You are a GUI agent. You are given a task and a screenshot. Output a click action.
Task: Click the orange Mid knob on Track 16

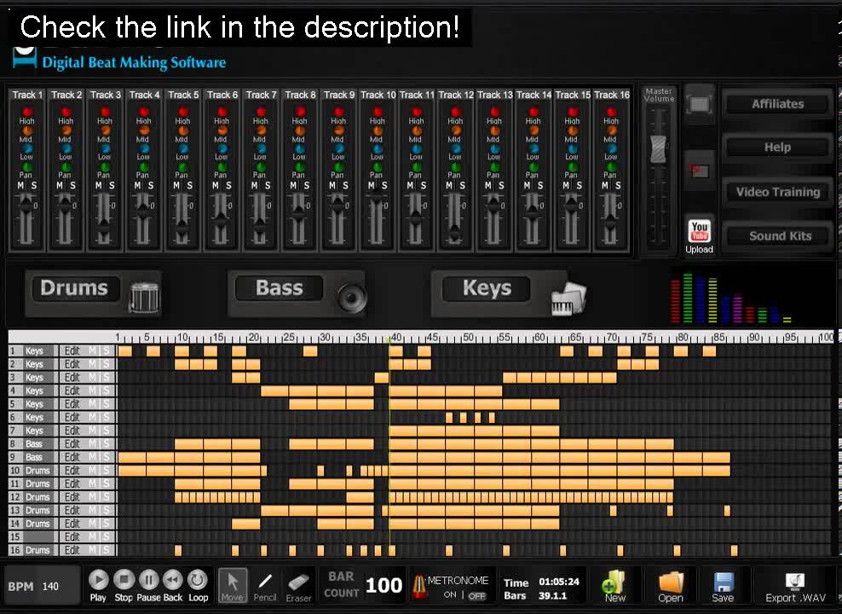pos(611,130)
